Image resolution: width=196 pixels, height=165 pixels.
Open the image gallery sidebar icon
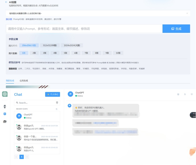[x=5, y=122]
